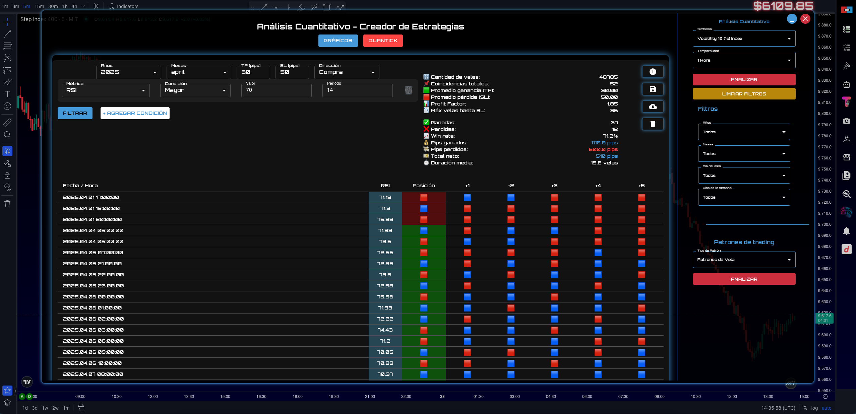Open the info icon button

coord(653,72)
